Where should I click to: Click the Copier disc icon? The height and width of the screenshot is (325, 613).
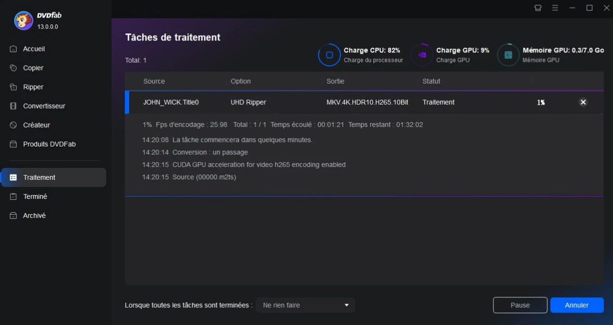tap(13, 68)
